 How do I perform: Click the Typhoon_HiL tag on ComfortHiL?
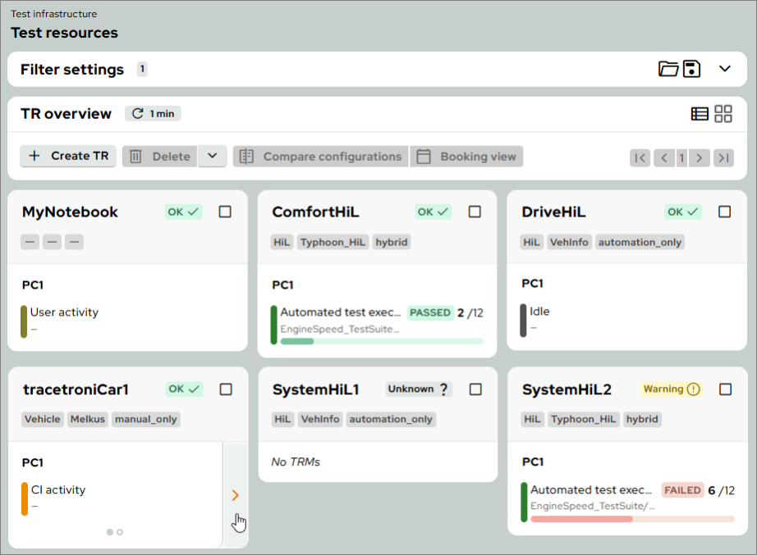[333, 243]
